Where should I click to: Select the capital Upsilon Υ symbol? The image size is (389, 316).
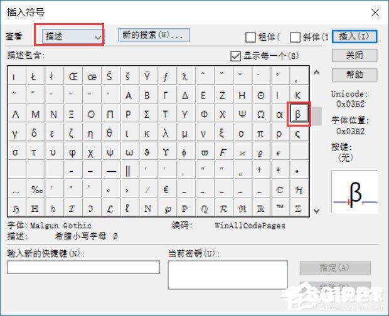[x=185, y=114]
